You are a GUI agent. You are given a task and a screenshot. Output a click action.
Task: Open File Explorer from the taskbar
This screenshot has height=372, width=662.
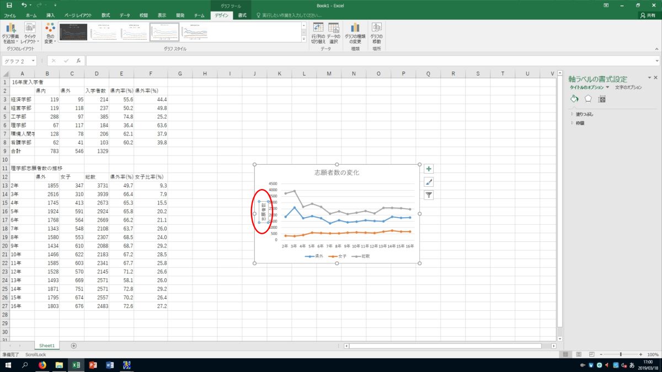[59, 365]
